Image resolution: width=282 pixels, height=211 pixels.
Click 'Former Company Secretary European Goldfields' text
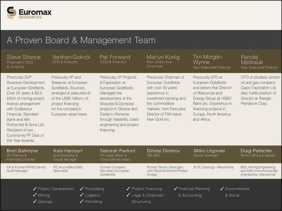115,171
